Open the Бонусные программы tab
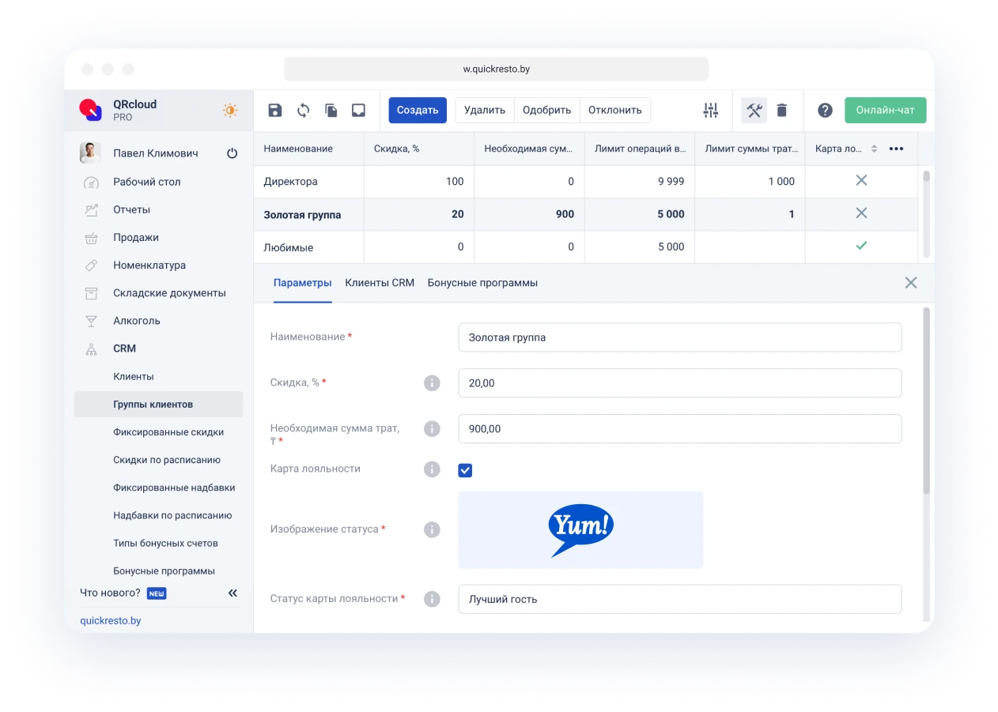Image resolution: width=998 pixels, height=712 pixels. pyautogui.click(x=482, y=283)
